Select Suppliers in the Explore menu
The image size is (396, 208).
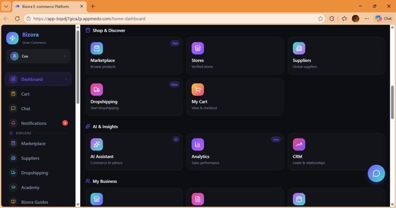coord(38,158)
